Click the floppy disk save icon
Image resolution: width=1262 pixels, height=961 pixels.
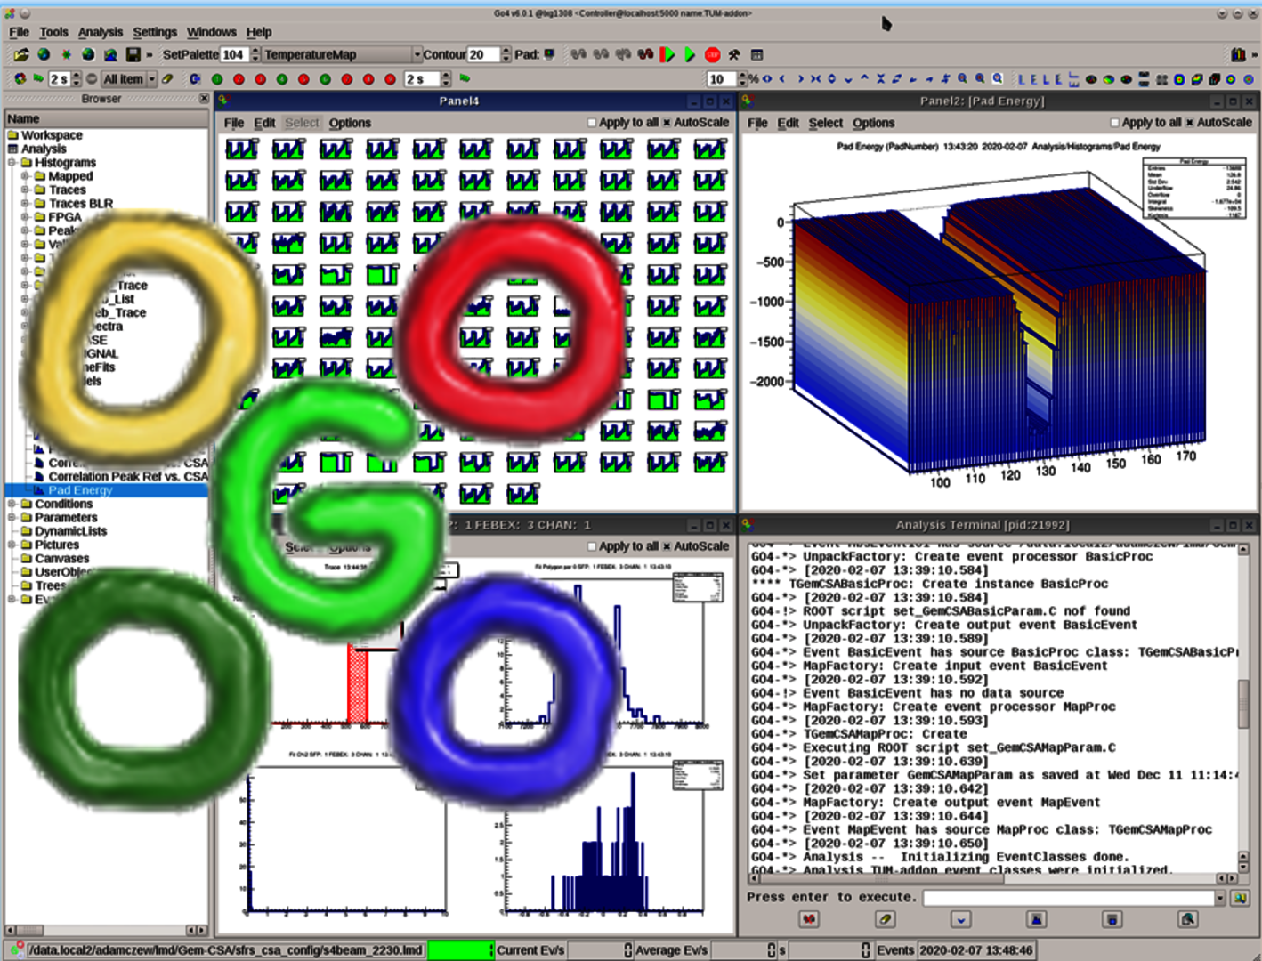(x=133, y=55)
